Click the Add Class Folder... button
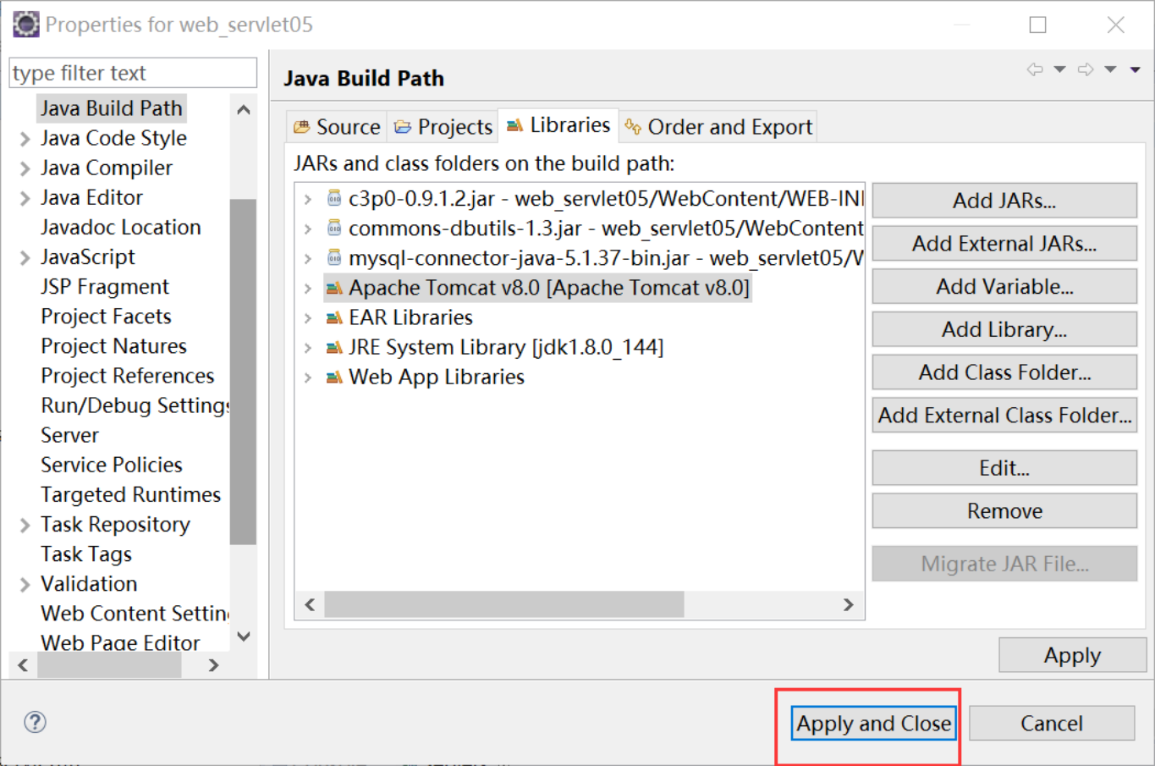This screenshot has height=766, width=1155. coord(1004,372)
